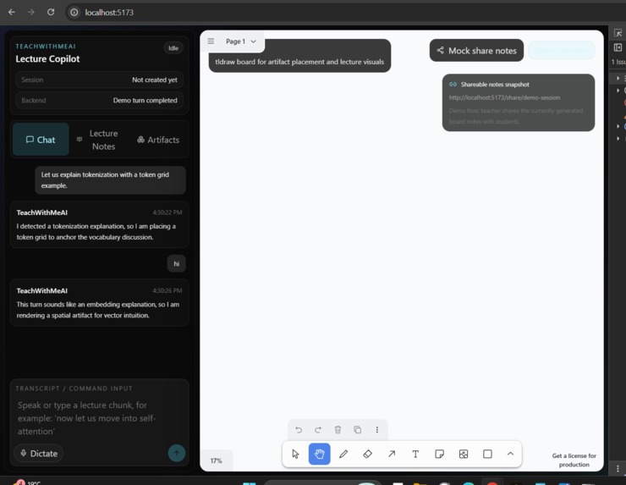This screenshot has width=626, height=485.
Task: Click the weather 19°C taskbar widget
Action: coord(27,482)
